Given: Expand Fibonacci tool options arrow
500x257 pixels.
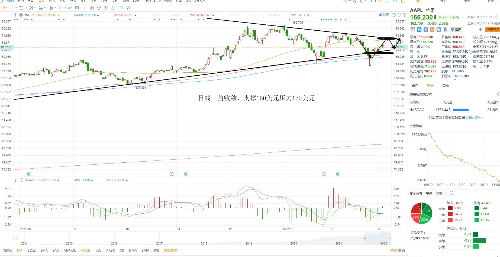Looking at the screenshot, I should pos(45,8).
